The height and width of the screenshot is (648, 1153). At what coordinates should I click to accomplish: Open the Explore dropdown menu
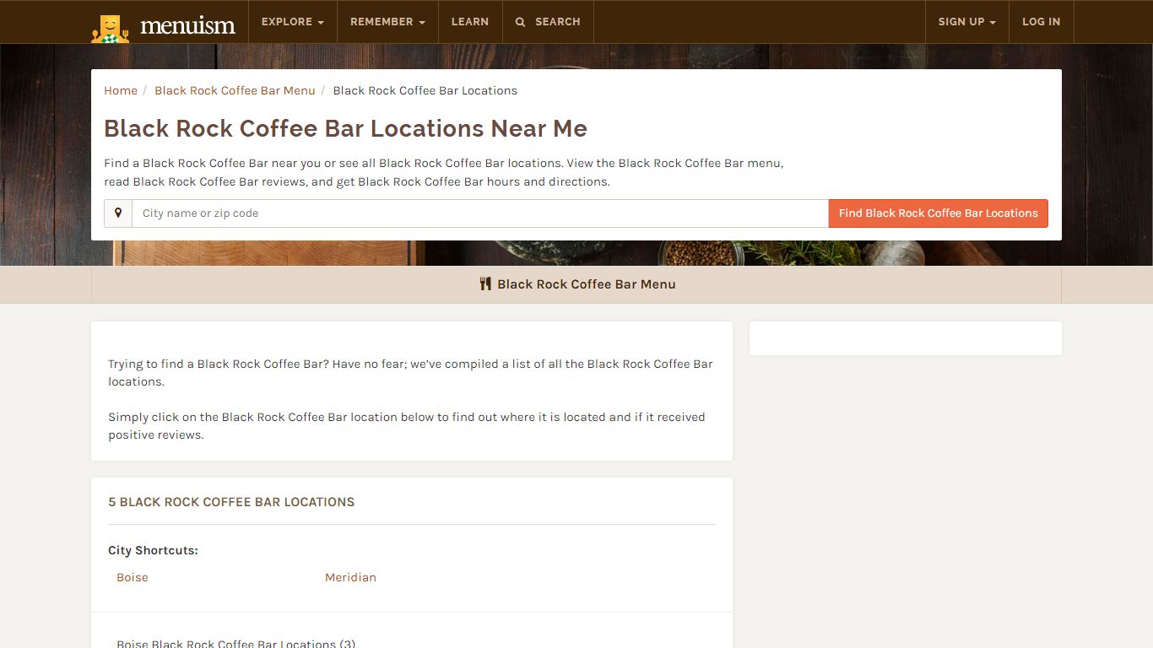[293, 22]
